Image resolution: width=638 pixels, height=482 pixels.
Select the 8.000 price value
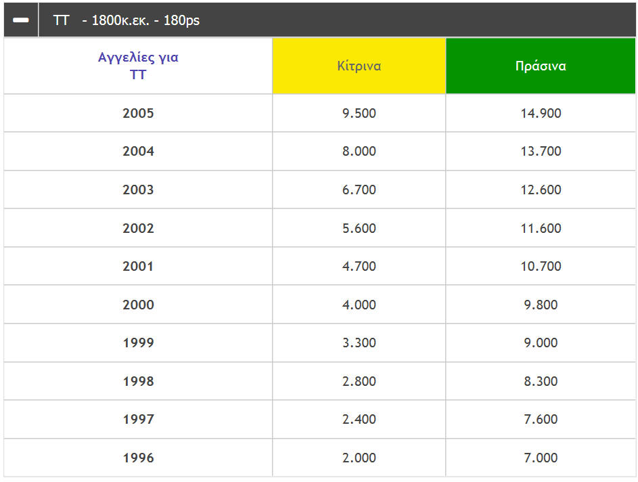(x=359, y=152)
